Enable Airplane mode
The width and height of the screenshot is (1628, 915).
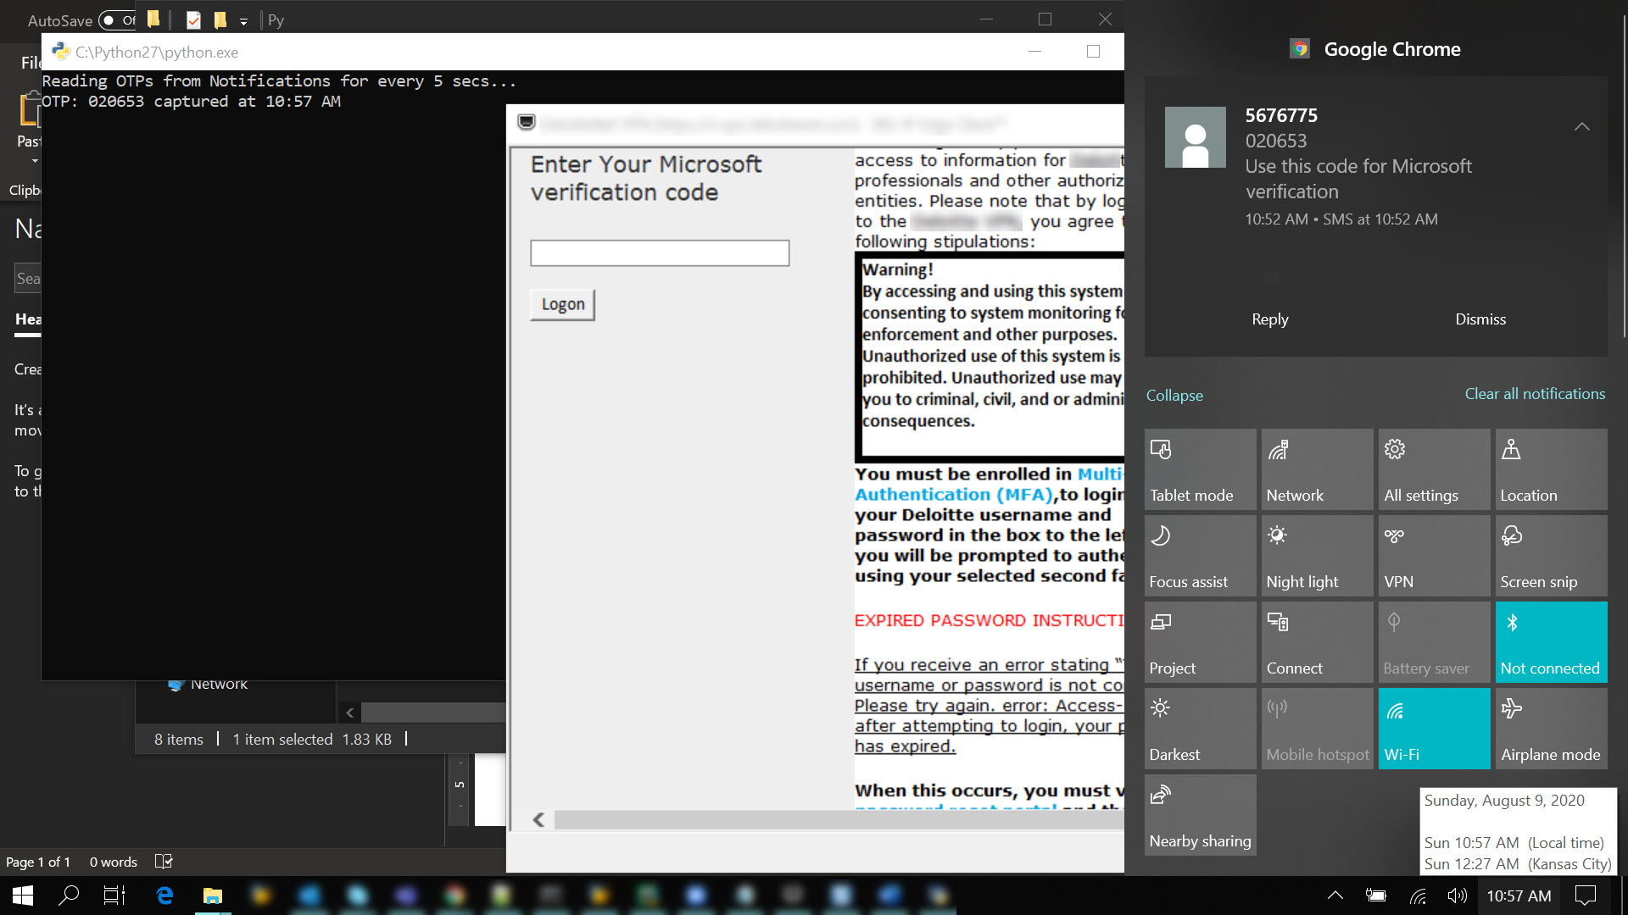[x=1551, y=729]
